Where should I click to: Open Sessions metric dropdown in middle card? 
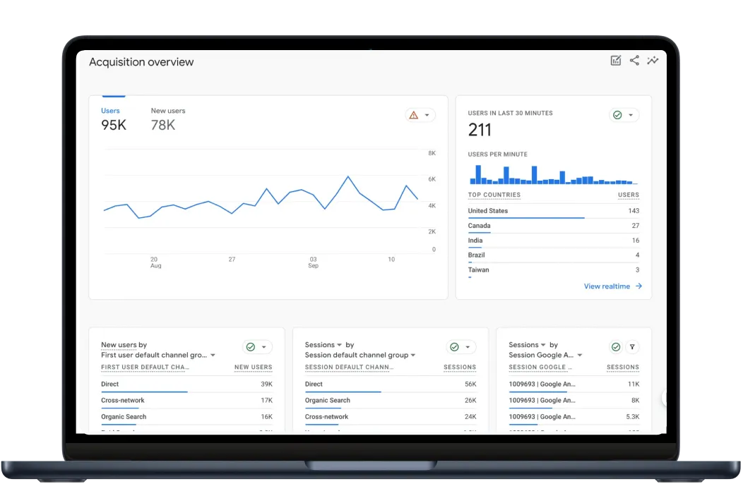coord(339,345)
